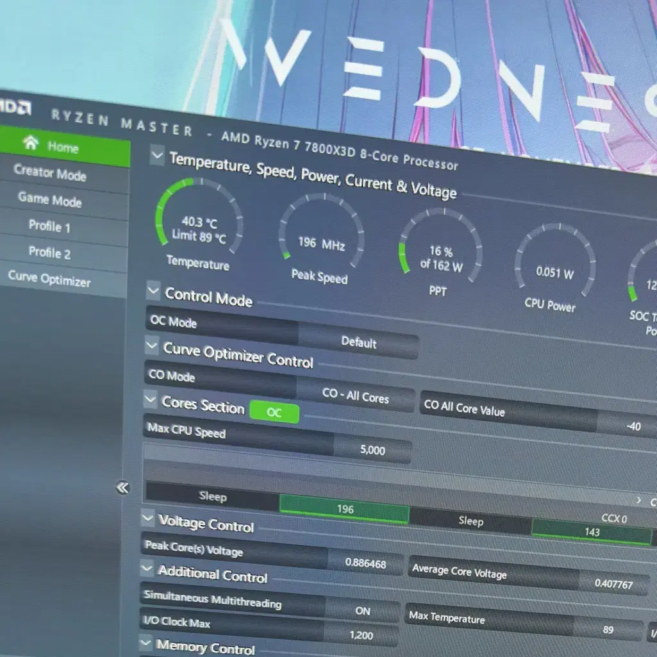This screenshot has width=657, height=657.
Task: Collapse the Additional Control section
Action: [x=147, y=568]
